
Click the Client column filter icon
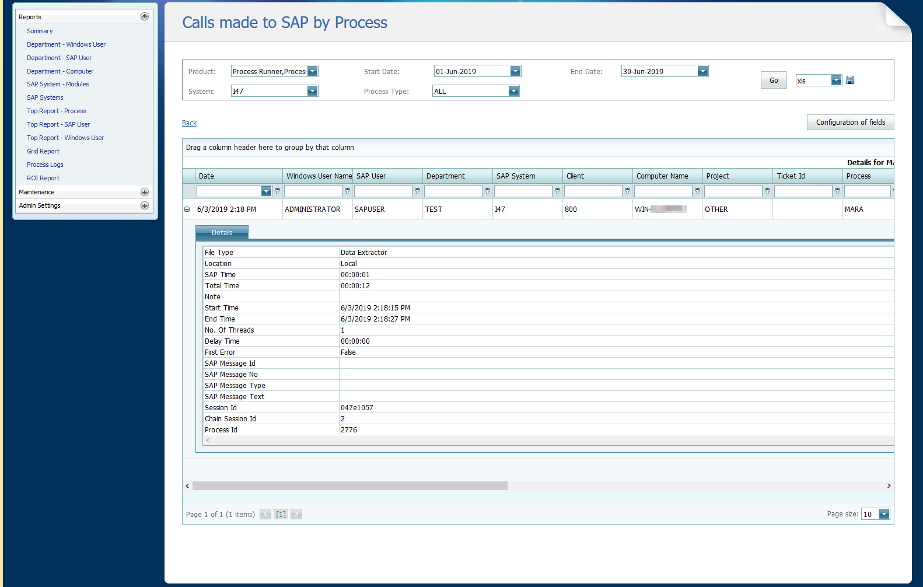point(628,191)
